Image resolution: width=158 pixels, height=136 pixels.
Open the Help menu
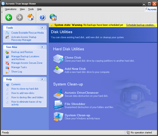(x=39, y=9)
